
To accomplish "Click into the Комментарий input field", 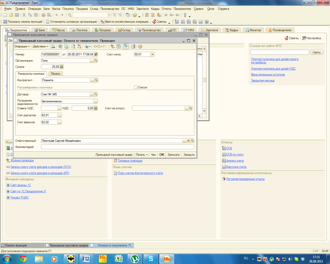I will click(118, 147).
